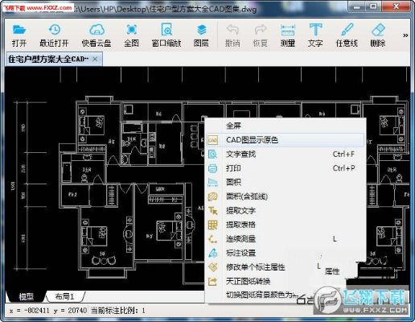Choose 面积(含弧线) in the context menu

coord(286,196)
